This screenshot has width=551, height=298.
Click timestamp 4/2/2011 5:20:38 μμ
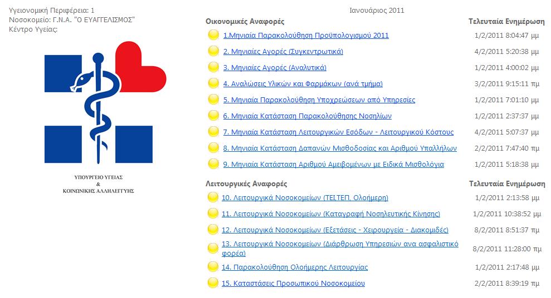506,52
